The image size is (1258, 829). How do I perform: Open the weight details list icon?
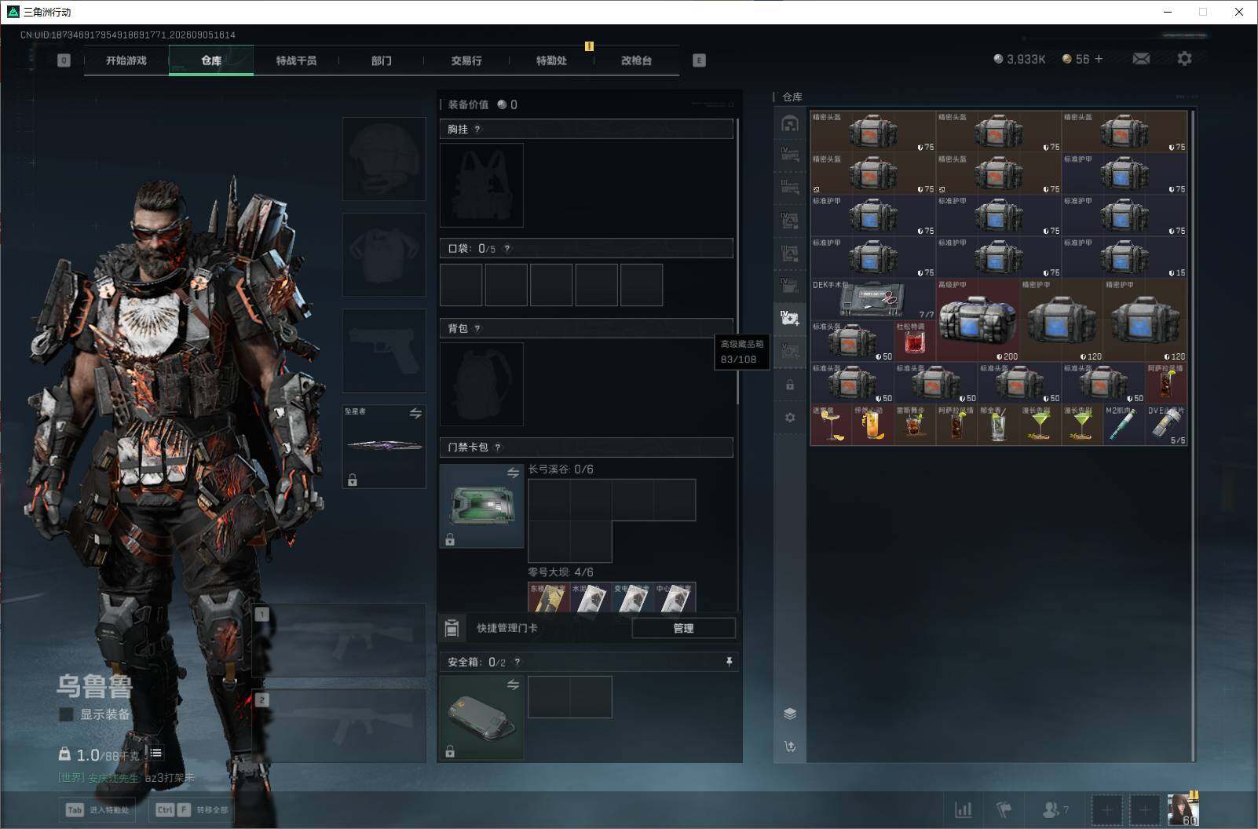pyautogui.click(x=156, y=754)
